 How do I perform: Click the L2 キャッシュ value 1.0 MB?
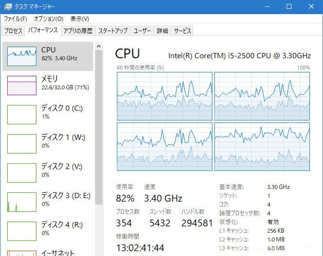coord(276,239)
